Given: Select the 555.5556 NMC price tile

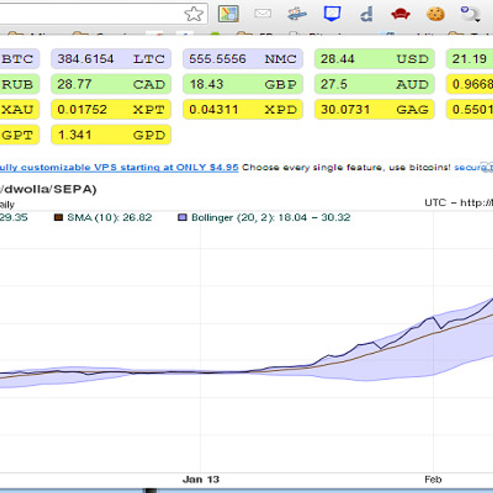Looking at the screenshot, I should click(243, 59).
